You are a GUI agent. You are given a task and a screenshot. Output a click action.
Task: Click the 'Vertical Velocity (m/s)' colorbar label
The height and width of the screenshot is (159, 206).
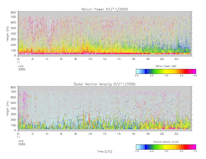(166, 142)
